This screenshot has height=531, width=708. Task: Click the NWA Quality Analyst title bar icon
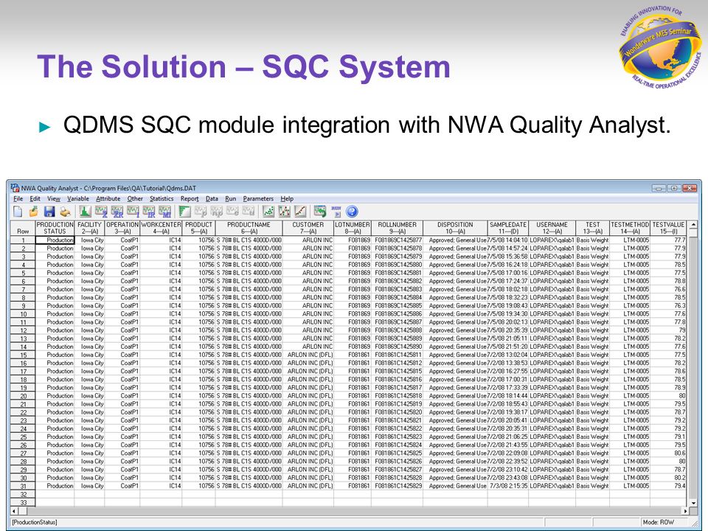15,188
